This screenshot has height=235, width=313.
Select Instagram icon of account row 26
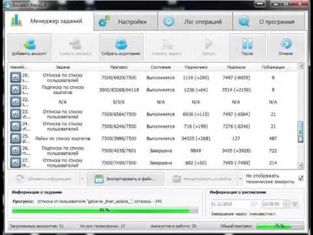(x=16, y=151)
